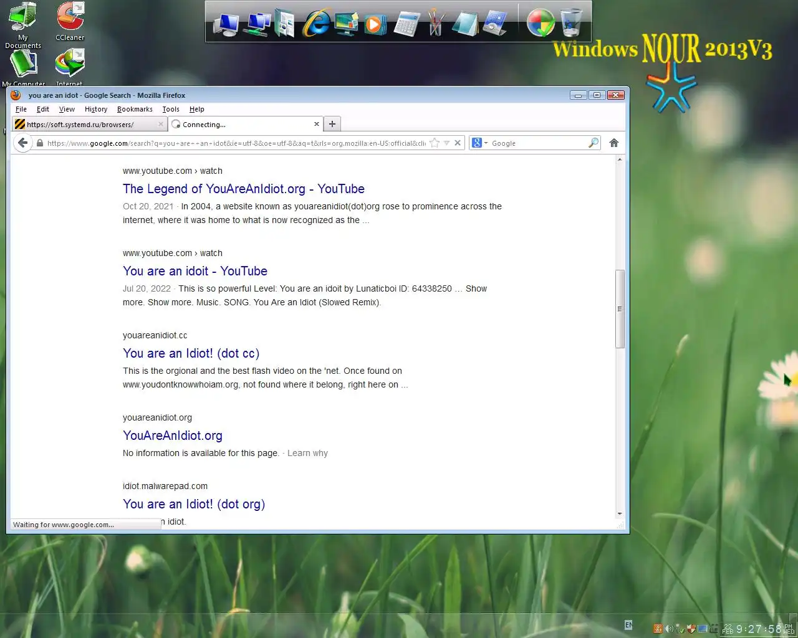Click the FEB 22 taskbar date
Screen dimensions: 798x638
(728, 629)
